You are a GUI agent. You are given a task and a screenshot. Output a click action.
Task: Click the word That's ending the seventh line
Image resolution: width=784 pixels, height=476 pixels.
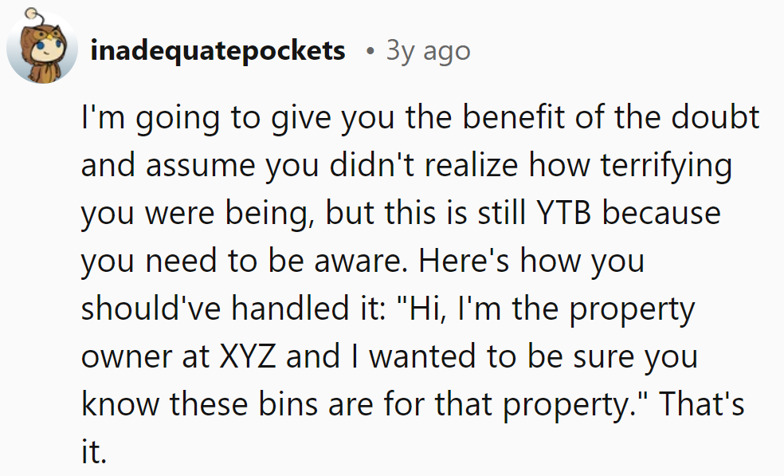coord(700,404)
